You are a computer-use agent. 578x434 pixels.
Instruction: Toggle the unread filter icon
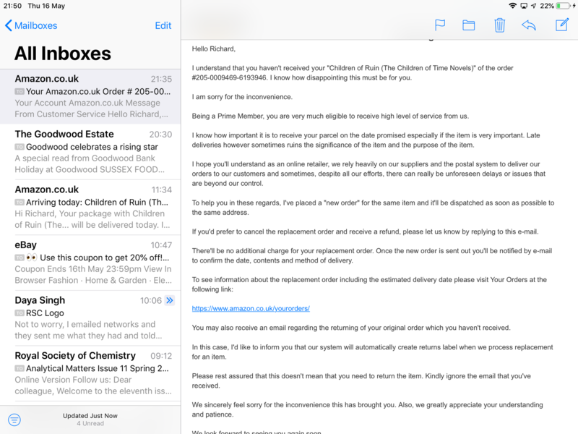14,420
